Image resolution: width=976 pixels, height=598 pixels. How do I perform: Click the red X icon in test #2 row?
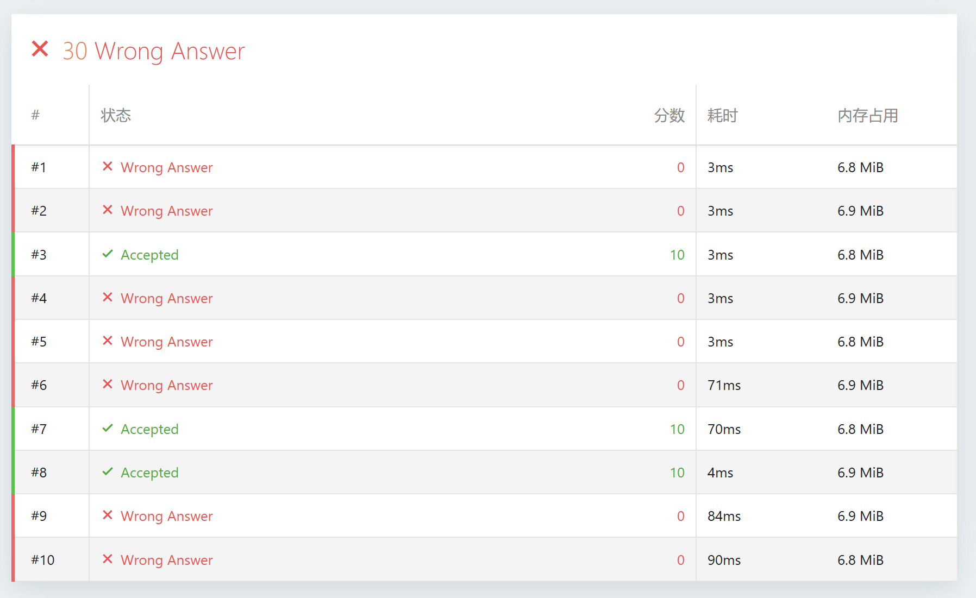[x=108, y=210]
